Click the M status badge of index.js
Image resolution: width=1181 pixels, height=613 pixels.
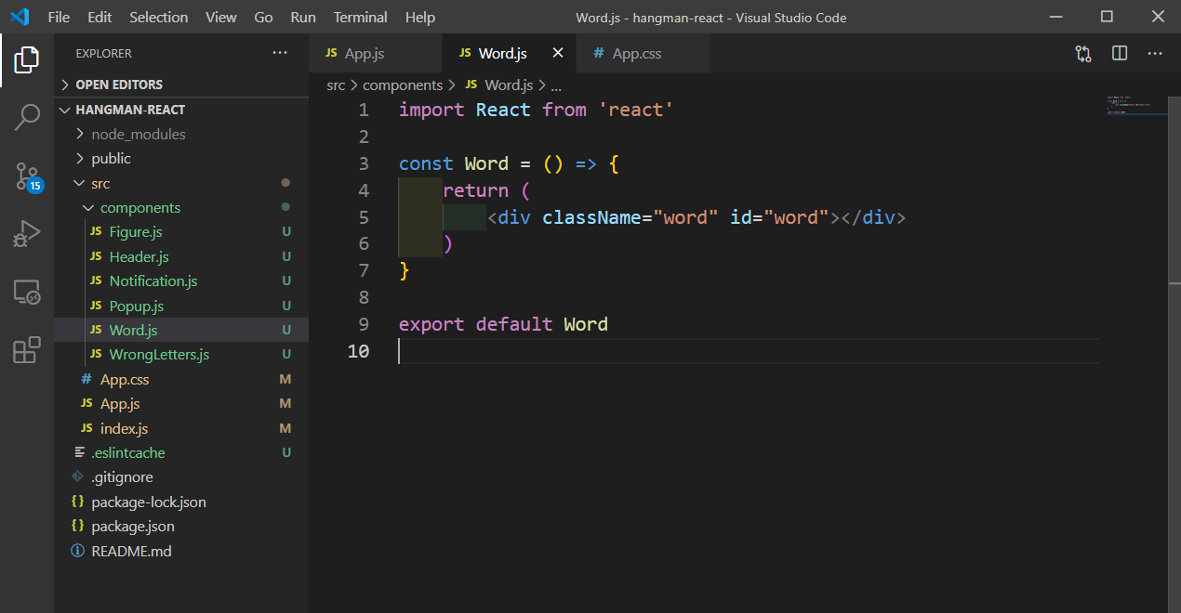tap(285, 428)
